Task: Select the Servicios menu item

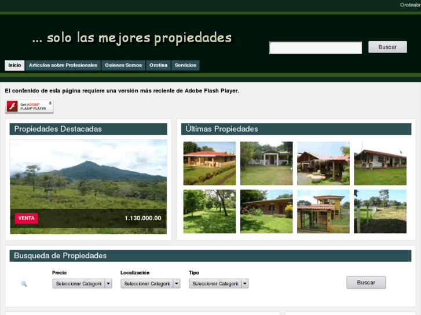Action: (185, 65)
